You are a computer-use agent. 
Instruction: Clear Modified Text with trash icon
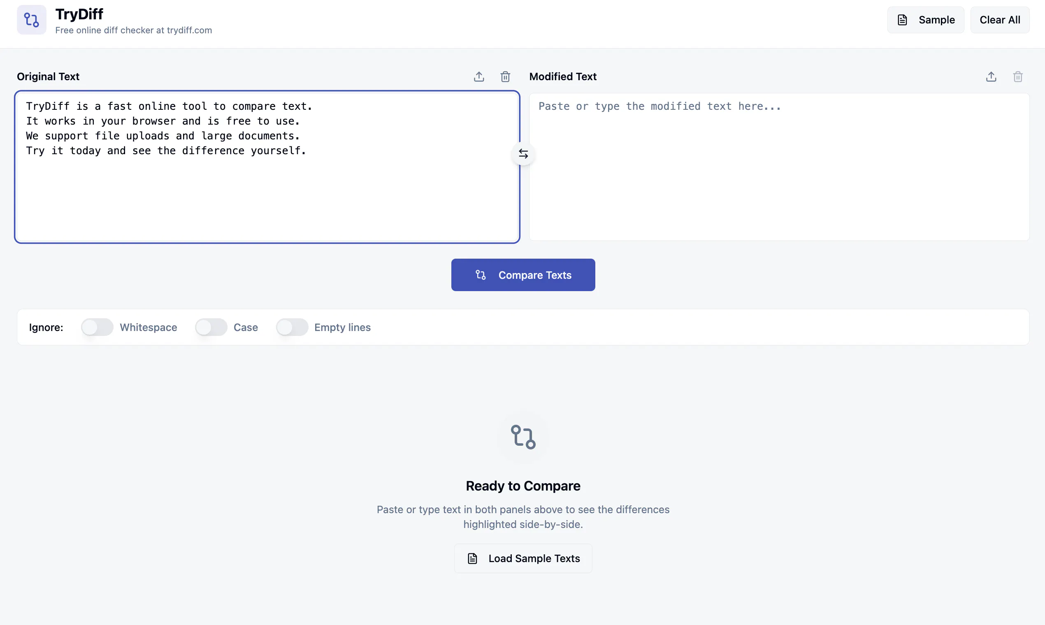[1017, 76]
